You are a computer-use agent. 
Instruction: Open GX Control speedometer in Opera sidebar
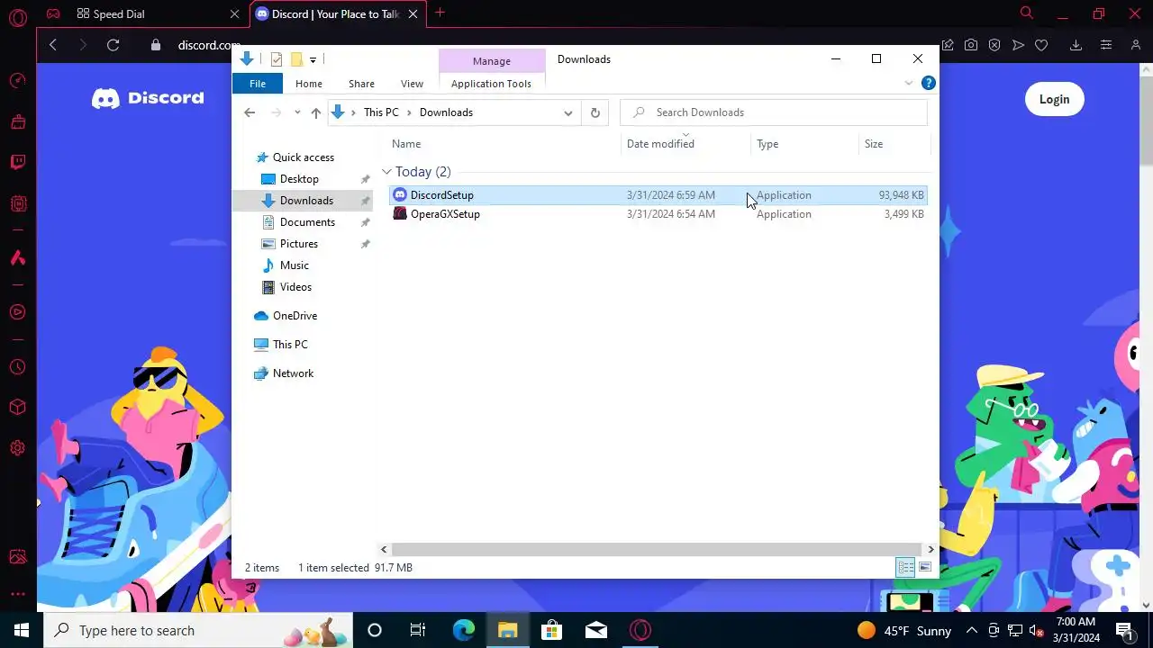coord(18,81)
